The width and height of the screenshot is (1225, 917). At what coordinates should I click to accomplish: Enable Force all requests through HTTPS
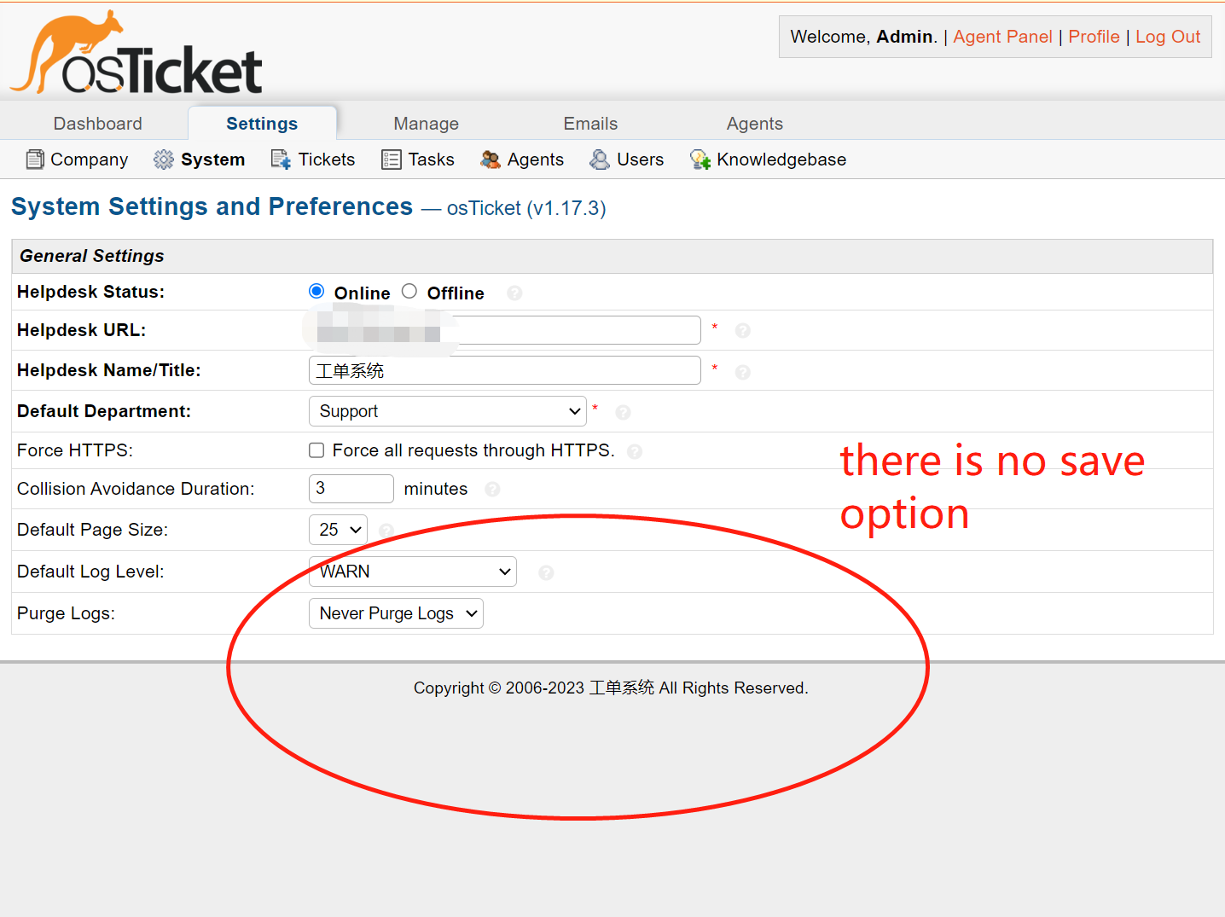pos(316,450)
